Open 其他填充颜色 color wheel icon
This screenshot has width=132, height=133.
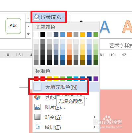(37, 97)
